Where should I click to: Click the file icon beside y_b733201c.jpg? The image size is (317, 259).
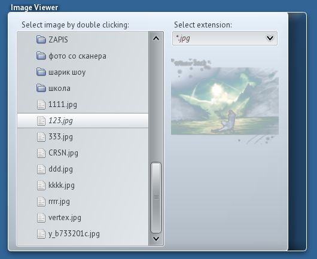coord(41,234)
